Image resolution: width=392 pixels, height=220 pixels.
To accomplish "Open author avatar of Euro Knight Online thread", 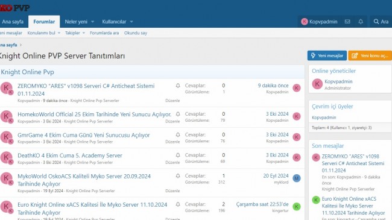I will pyautogui.click(x=6, y=207).
